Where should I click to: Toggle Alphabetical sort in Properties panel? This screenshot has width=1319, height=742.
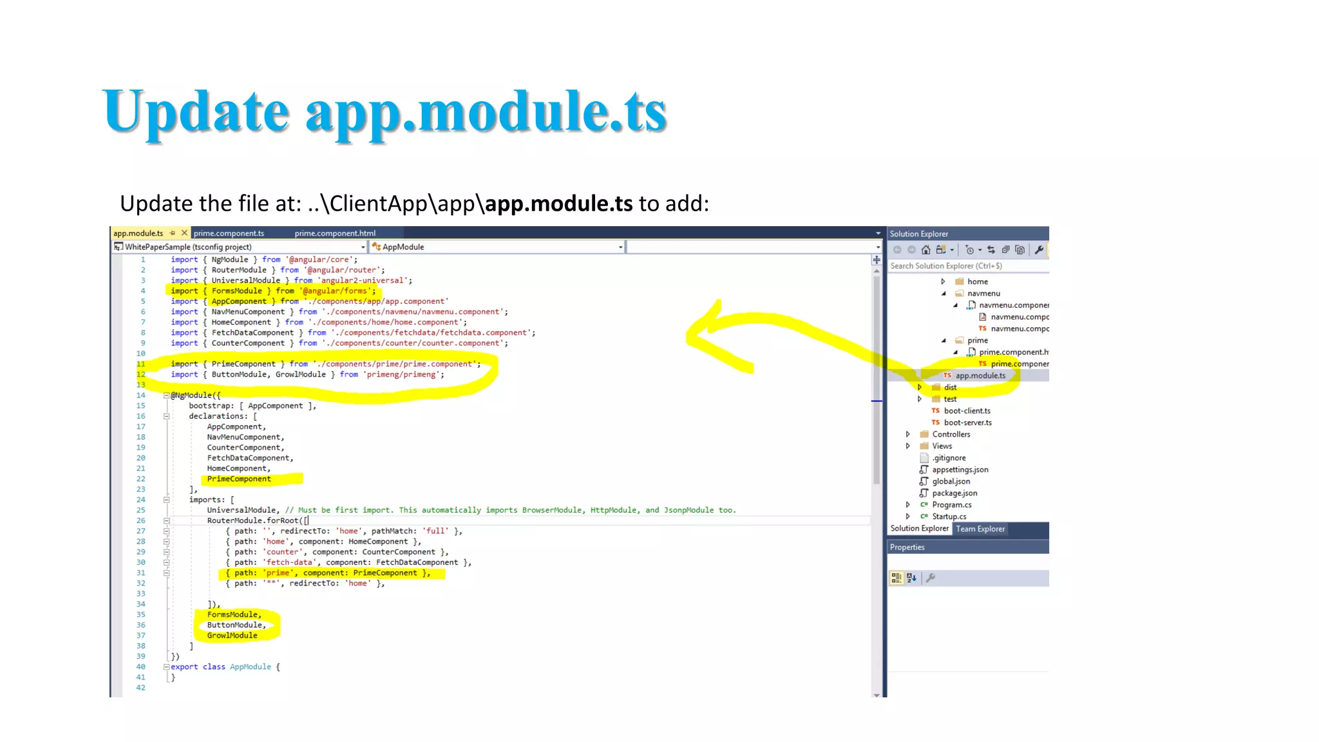(911, 578)
